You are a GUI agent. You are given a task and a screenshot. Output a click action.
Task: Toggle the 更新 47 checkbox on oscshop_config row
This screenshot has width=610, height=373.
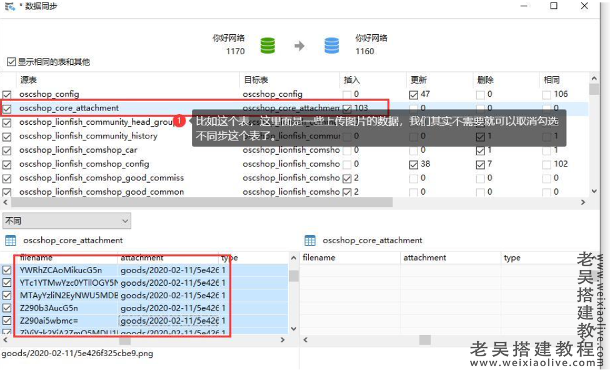[414, 94]
